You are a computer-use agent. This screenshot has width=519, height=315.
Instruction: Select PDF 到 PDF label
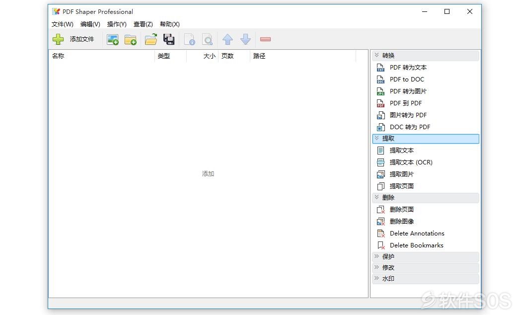click(x=406, y=103)
